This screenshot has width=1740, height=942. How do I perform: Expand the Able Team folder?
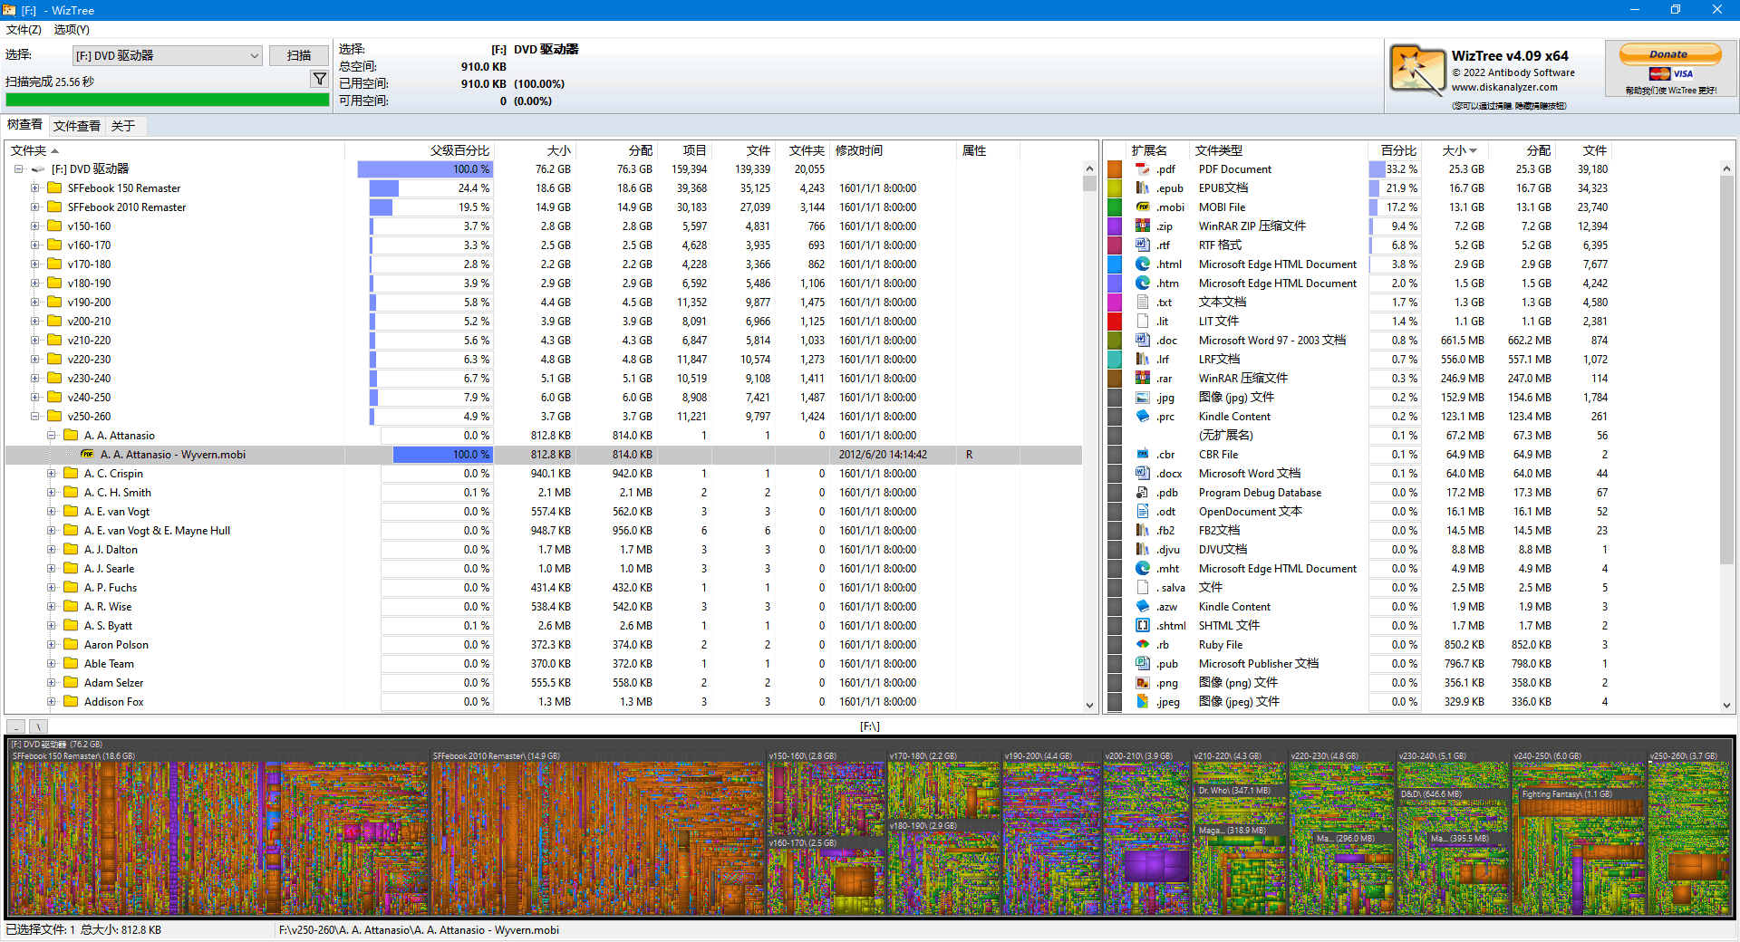coord(52,664)
